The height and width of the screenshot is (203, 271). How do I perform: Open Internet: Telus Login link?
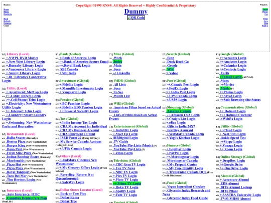(x=24, y=111)
